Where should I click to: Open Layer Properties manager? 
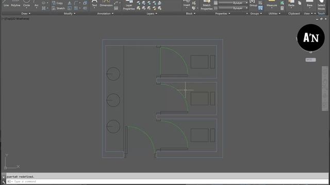pos(129,5)
